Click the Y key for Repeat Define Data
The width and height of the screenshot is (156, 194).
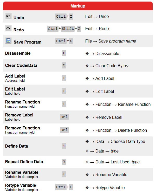tap(64, 162)
